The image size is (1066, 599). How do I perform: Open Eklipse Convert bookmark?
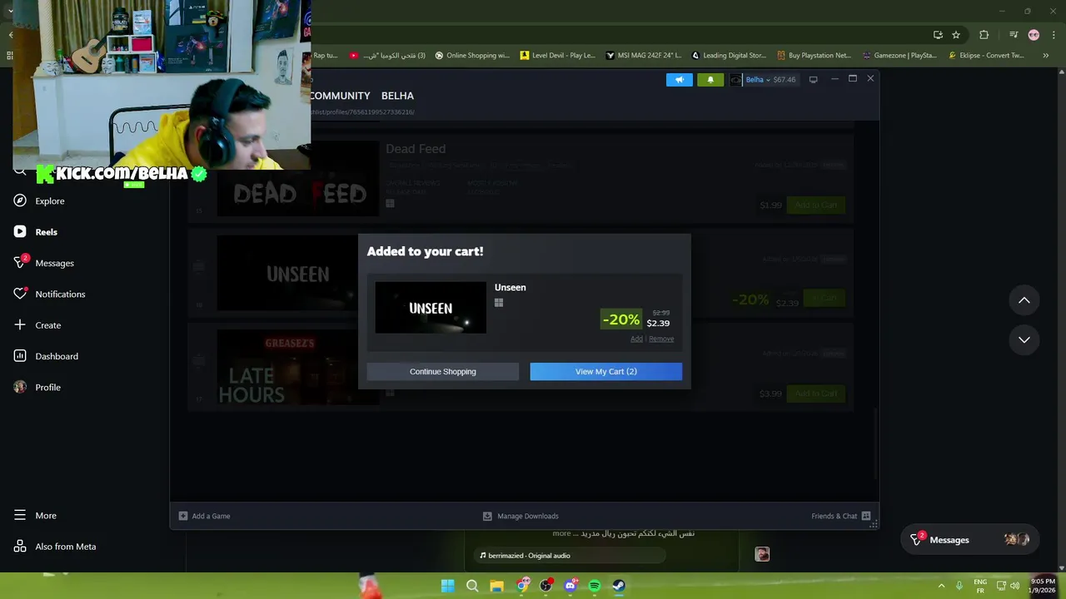pos(986,56)
